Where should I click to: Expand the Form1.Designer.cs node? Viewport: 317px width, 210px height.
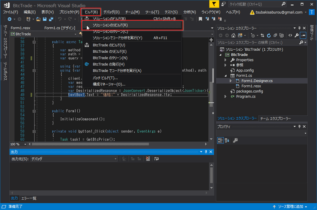[x=231, y=81]
